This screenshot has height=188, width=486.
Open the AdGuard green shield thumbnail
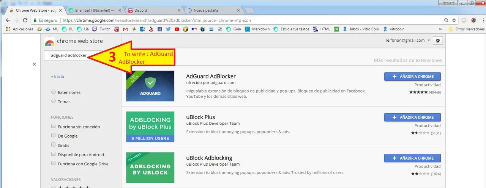coord(150,86)
